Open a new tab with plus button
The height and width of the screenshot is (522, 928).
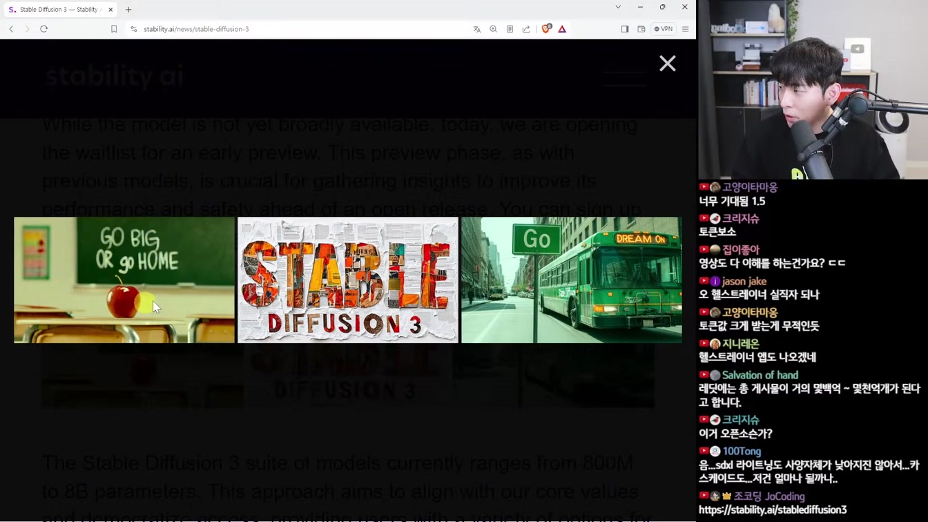pyautogui.click(x=128, y=10)
